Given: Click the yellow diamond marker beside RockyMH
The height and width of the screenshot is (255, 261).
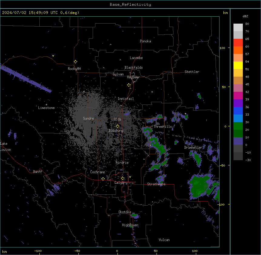Looking at the screenshot, I should [76, 62].
